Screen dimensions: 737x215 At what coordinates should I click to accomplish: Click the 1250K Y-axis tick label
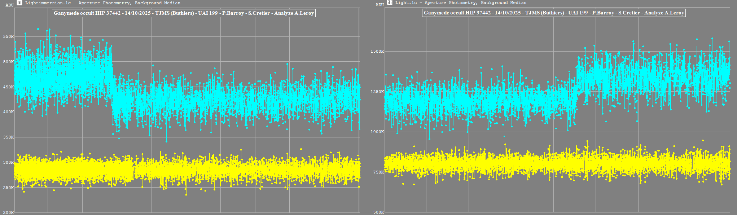pos(377,92)
